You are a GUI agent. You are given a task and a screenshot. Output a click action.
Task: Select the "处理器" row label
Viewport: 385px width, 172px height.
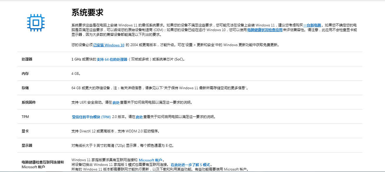tap(27, 59)
